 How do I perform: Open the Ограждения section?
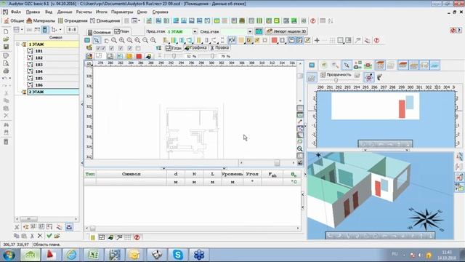(x=73, y=21)
